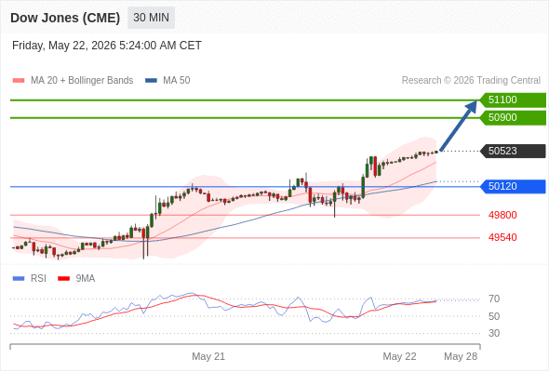
Task: Click the blue 50120 pivot label
Action: pos(513,187)
